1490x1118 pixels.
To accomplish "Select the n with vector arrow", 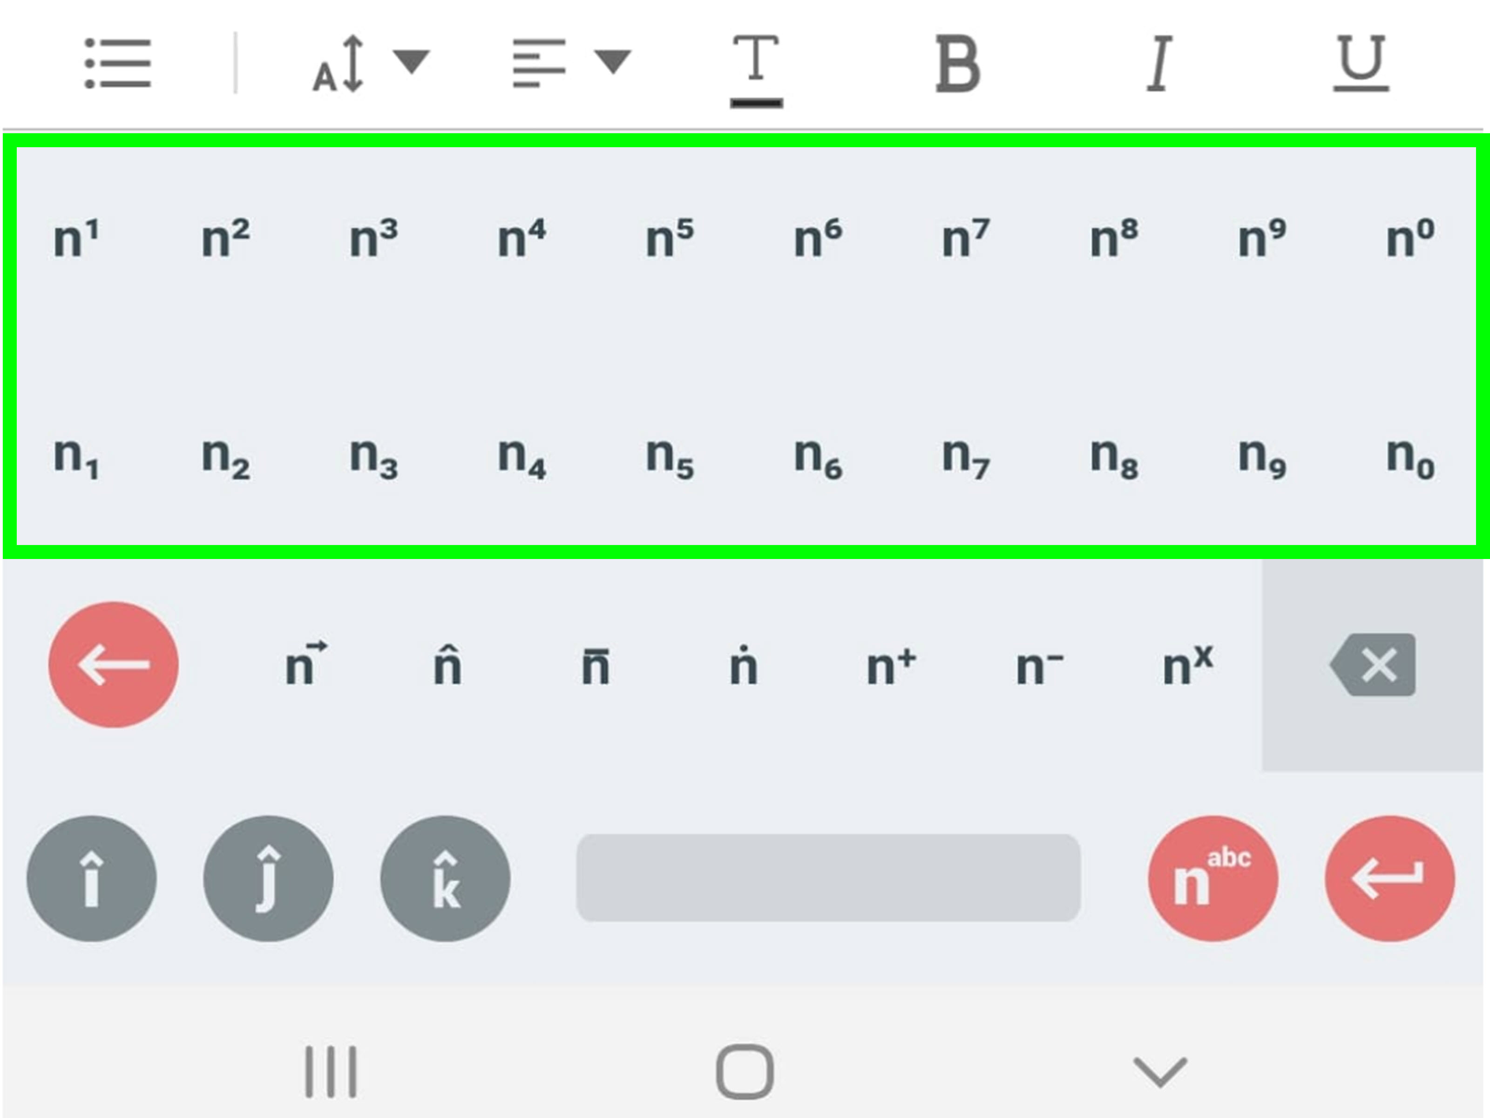I will 305,663.
